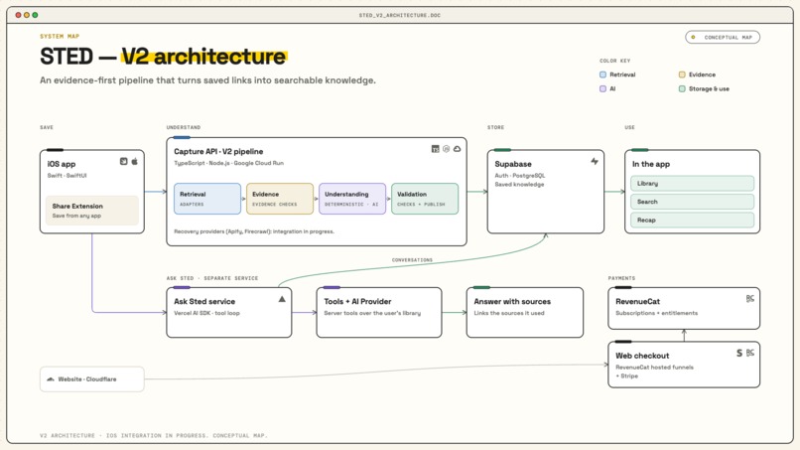Click TypeScript · Node.js · Google Cloud Run subtitle
Screen dimensions: 800x450
[228, 163]
